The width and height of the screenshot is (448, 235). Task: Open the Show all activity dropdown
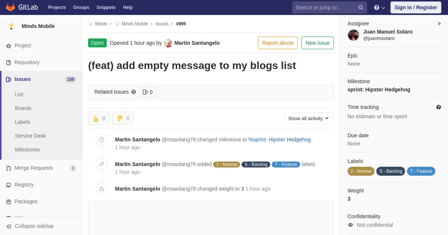coord(309,118)
